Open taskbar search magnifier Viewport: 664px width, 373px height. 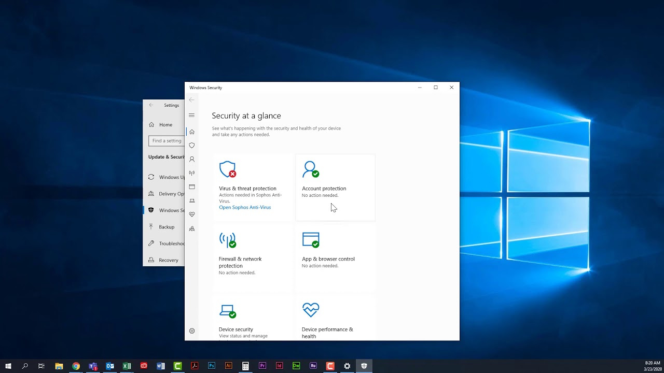point(25,366)
